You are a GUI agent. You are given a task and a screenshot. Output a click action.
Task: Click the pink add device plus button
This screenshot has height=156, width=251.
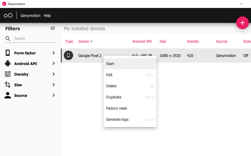242,23
